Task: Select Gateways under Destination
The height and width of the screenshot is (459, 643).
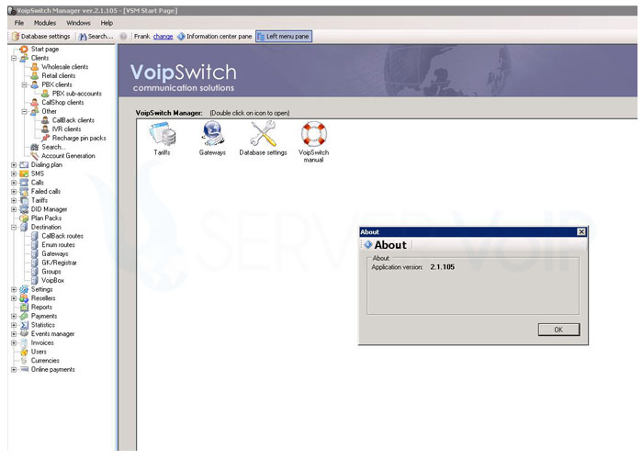Action: (x=54, y=253)
